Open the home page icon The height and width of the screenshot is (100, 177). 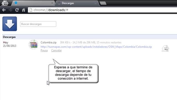point(24,10)
